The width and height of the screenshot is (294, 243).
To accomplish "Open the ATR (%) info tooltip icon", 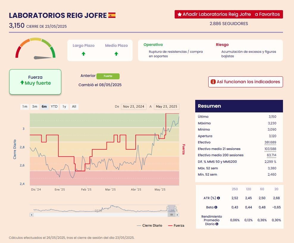I will (x=218, y=198).
